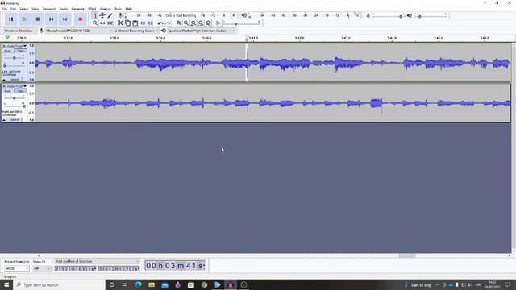The height and width of the screenshot is (290, 516).
Task: Click playback meter speaker icon
Action: click(243, 15)
